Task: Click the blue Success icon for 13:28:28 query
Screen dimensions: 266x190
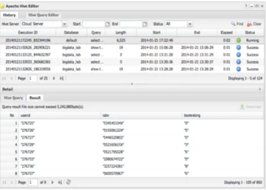Action: [x=239, y=69]
